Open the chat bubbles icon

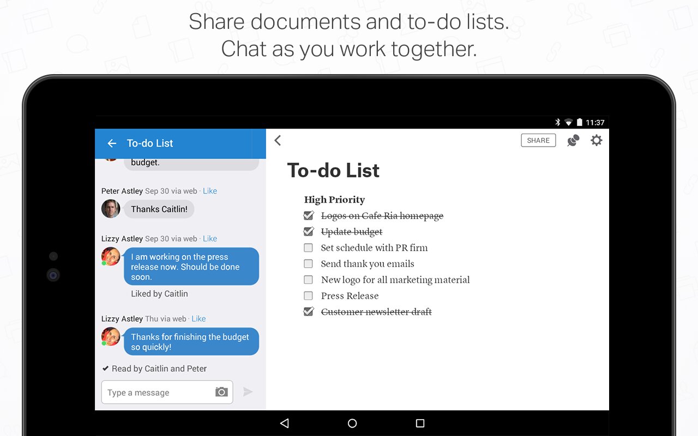(x=573, y=141)
